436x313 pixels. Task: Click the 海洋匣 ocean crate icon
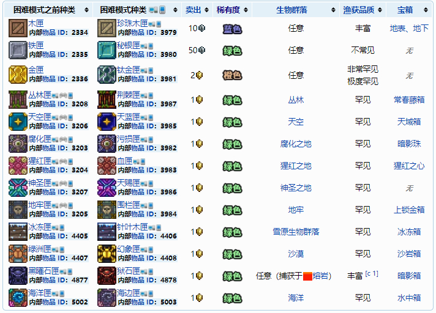18,298
